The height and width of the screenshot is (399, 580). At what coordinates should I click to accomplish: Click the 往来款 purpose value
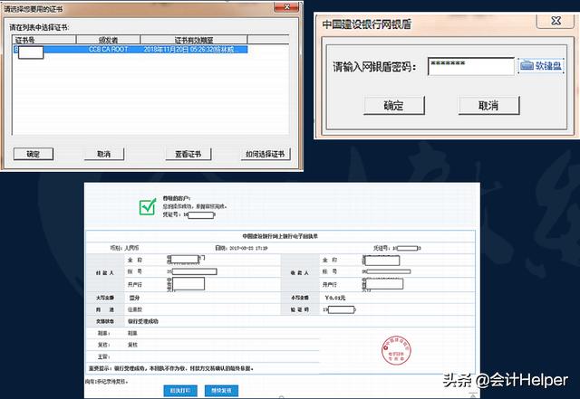[135, 309]
